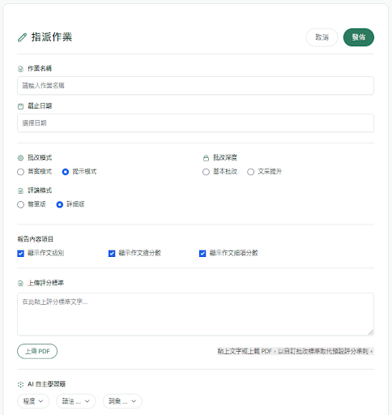Click the file icon beside 上傳評分標準
Image resolution: width=392 pixels, height=415 pixels.
click(20, 283)
